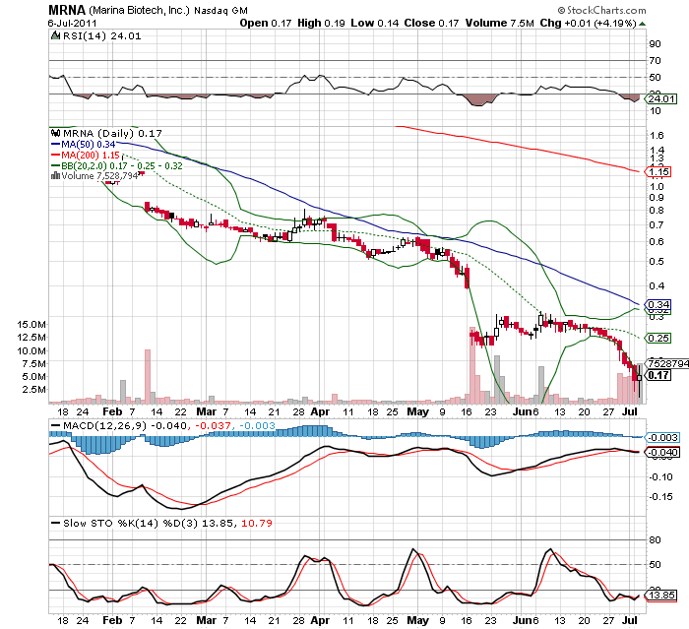
Task: Click the MRNA (Daily) 0.17 legend label
Action: 112,133
